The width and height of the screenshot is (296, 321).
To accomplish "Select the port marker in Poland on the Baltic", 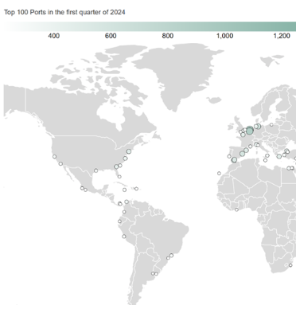I will pyautogui.click(x=271, y=125).
